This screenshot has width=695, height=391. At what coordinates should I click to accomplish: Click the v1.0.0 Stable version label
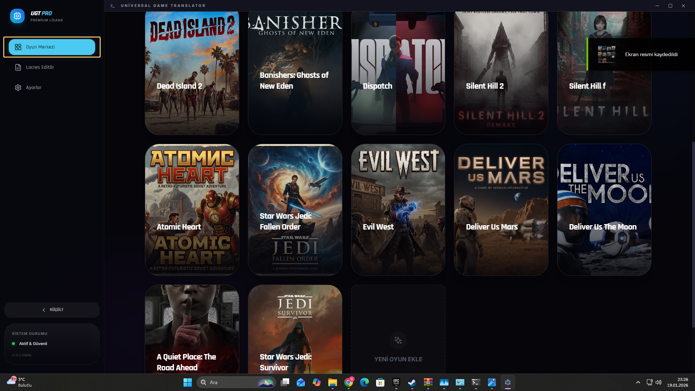click(22, 355)
